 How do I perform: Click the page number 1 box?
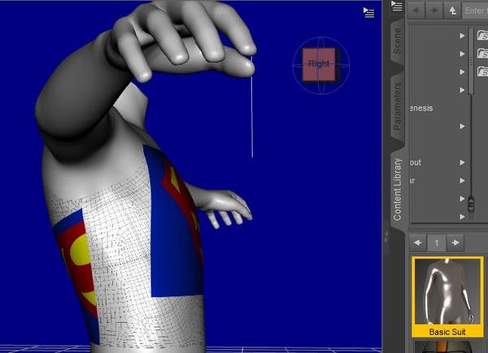pyautogui.click(x=437, y=242)
